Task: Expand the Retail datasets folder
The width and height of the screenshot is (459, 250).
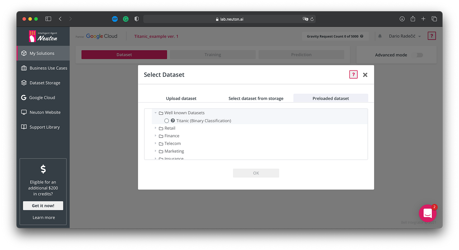Action: coord(155,128)
